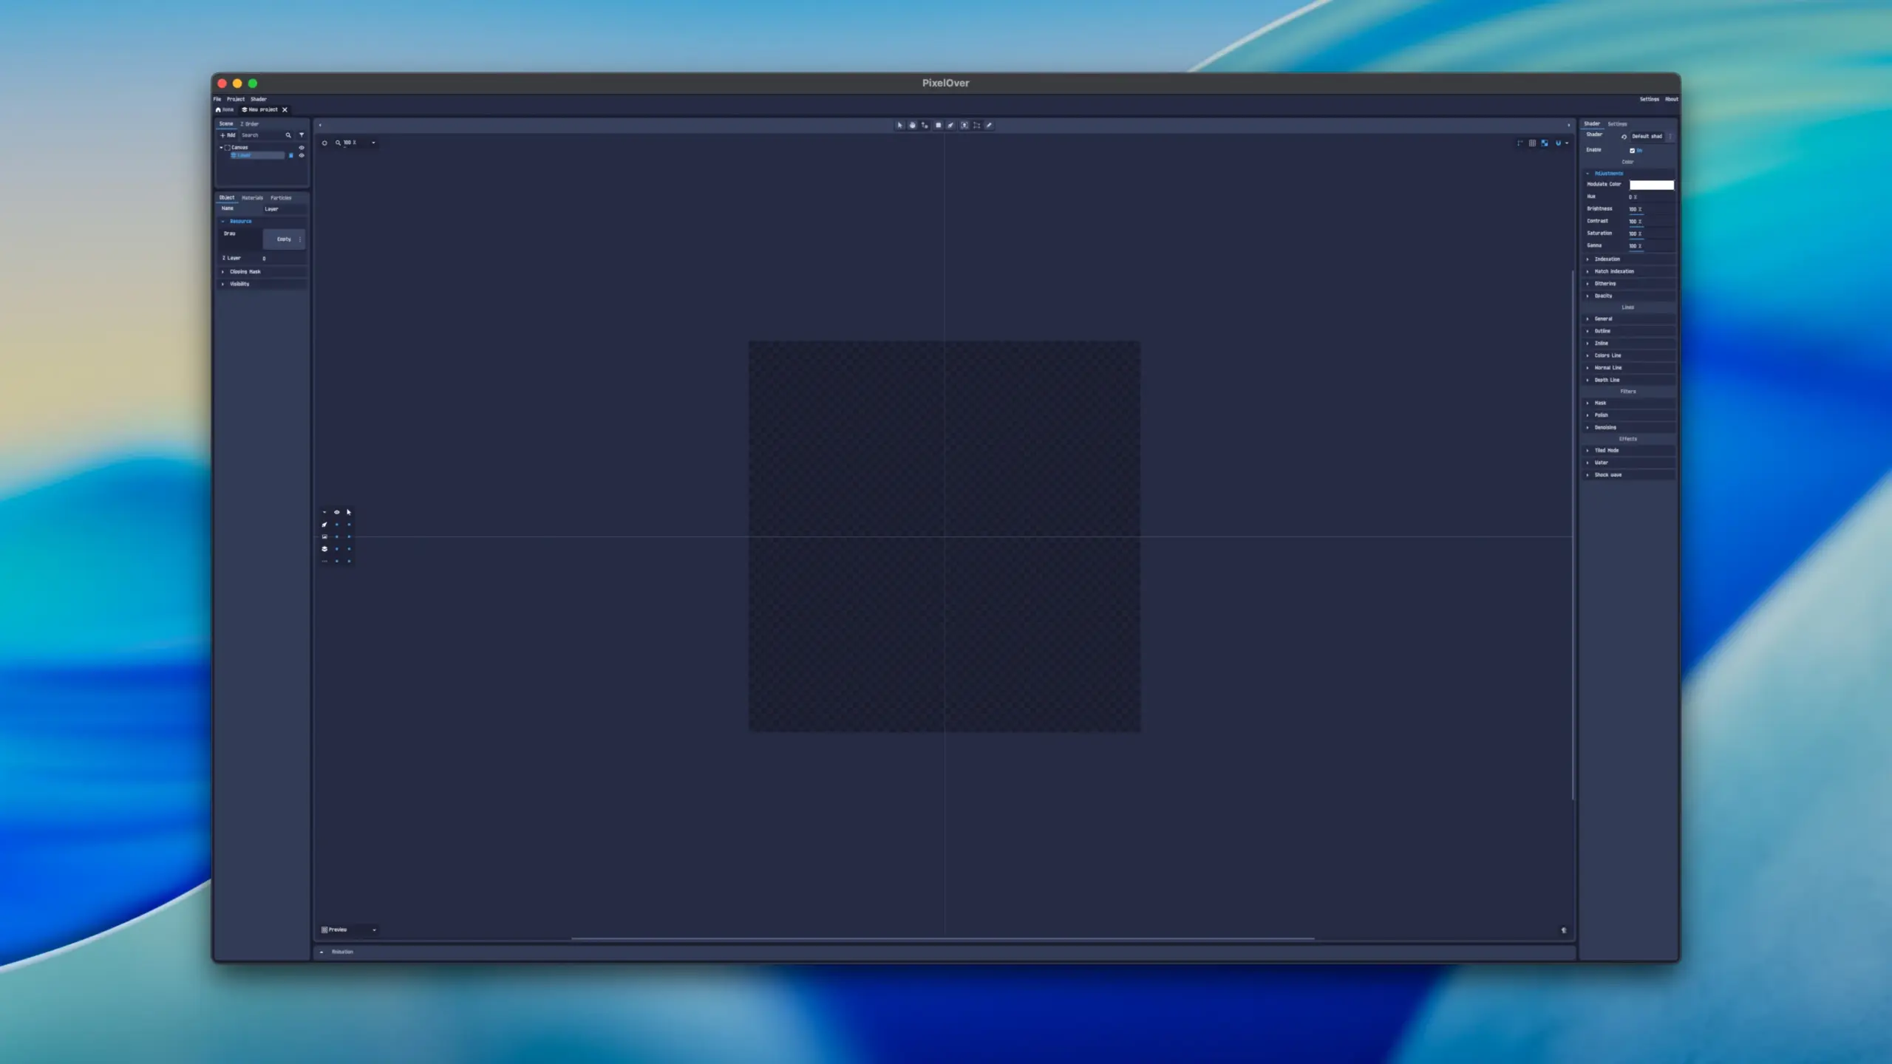Screen dimensions: 1892x1064
Task: Click the filter funnel icon in Scene panel
Action: pyautogui.click(x=302, y=135)
